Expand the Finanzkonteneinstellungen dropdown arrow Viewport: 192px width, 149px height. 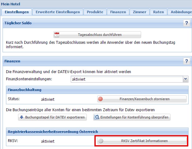[185, 79]
